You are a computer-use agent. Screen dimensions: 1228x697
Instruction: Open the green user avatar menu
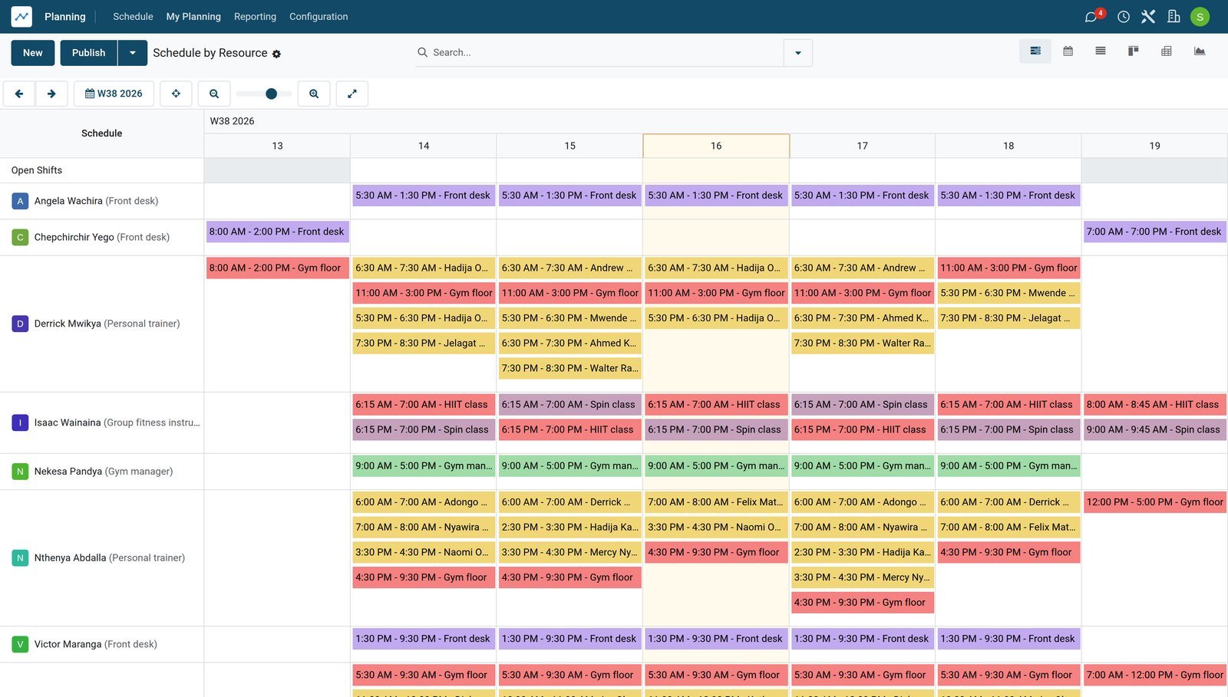point(1200,16)
